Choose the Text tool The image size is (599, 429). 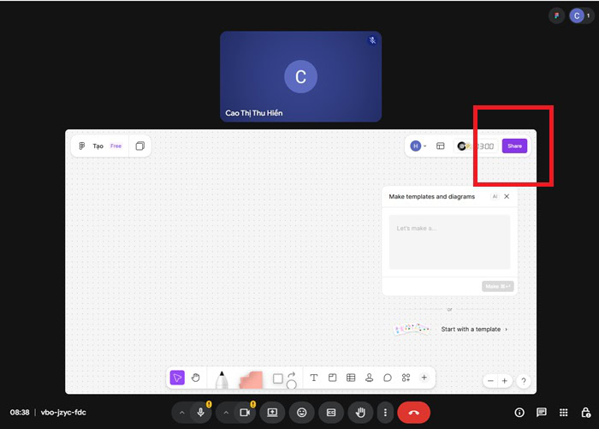(x=313, y=378)
